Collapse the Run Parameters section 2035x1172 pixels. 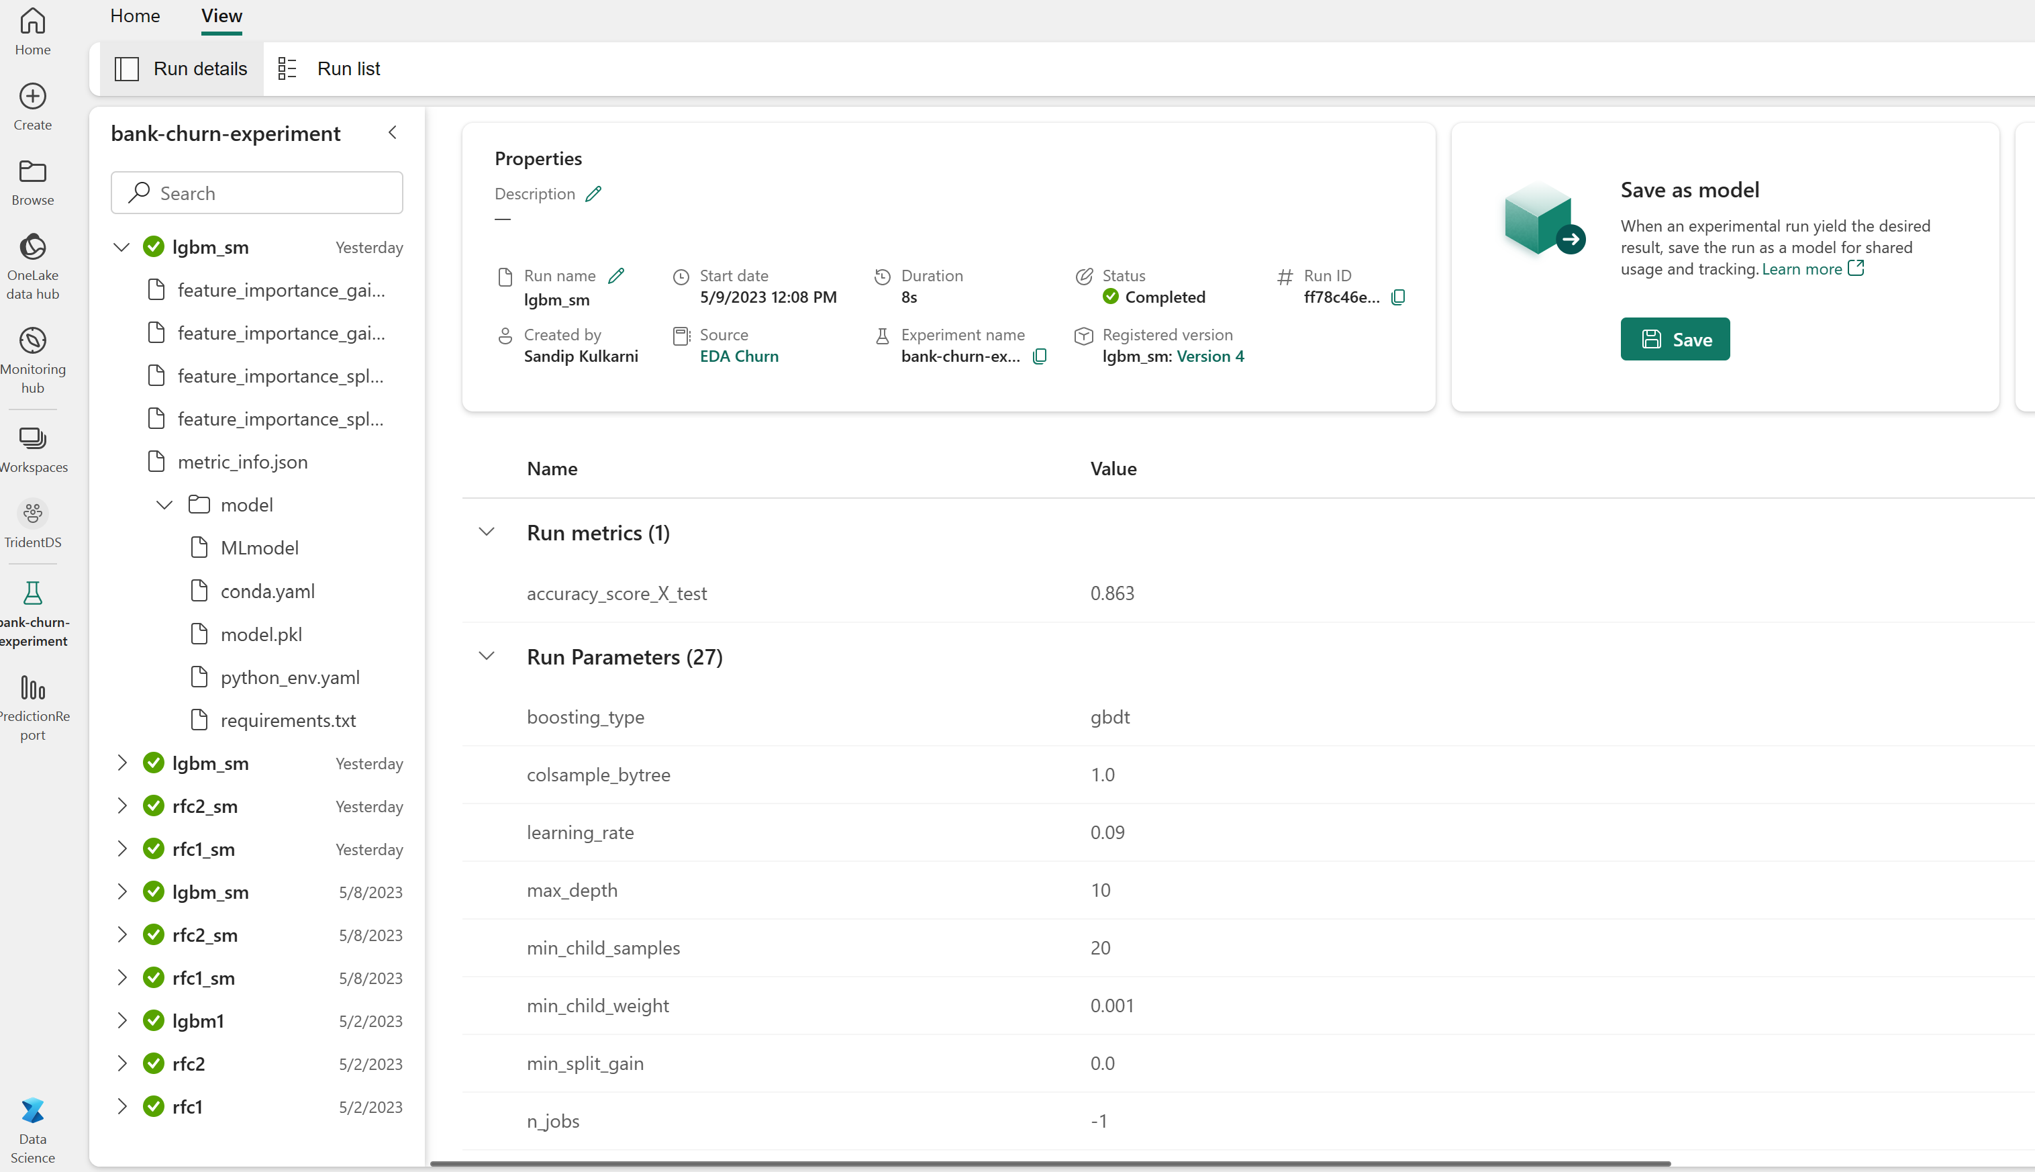point(488,657)
